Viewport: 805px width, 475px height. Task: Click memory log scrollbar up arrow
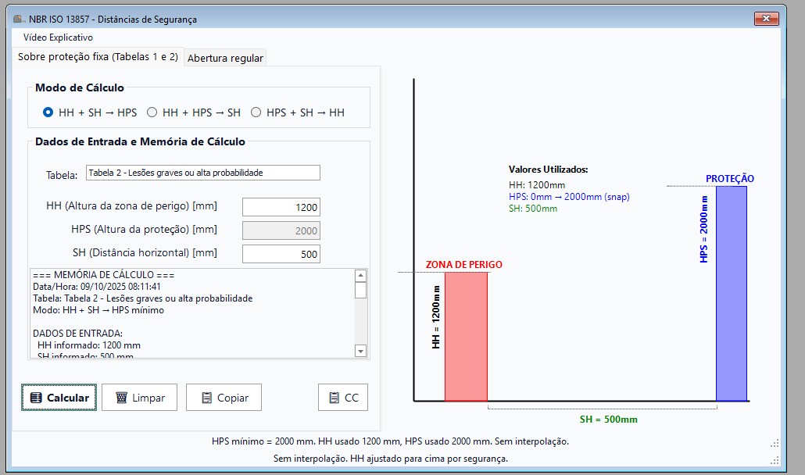point(360,276)
